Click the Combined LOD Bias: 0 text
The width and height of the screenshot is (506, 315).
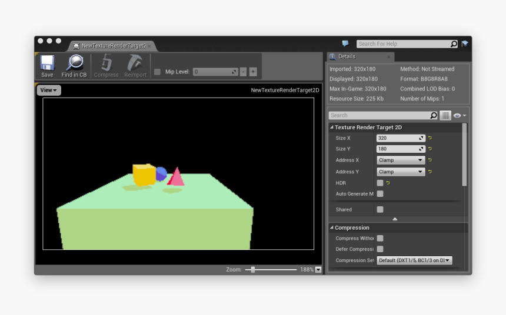pos(428,89)
